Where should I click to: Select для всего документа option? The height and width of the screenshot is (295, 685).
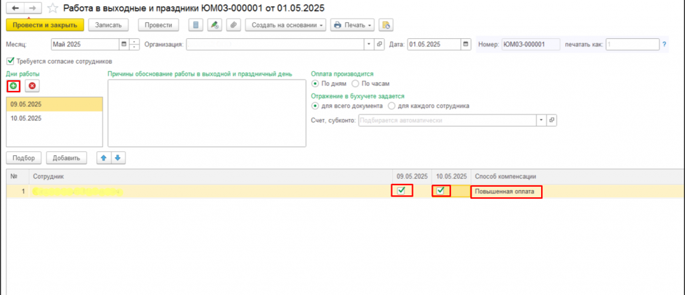coord(314,106)
